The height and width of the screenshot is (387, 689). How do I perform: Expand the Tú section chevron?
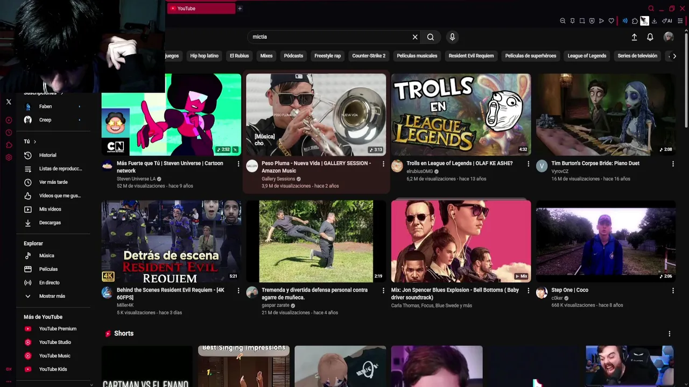tap(34, 142)
